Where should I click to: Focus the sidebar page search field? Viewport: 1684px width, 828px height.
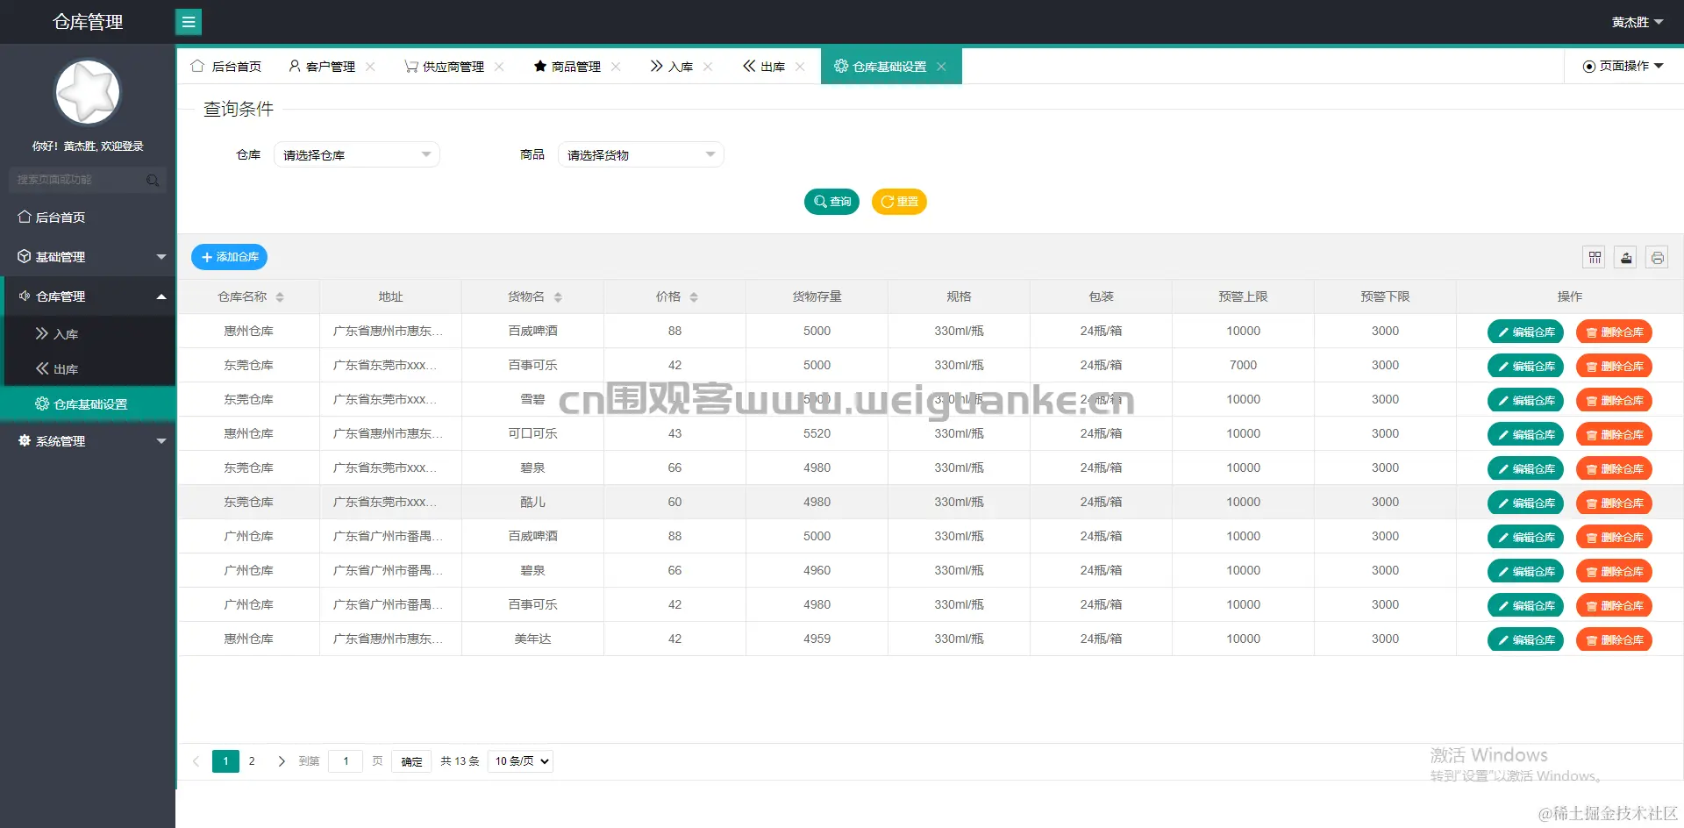pos(87,180)
